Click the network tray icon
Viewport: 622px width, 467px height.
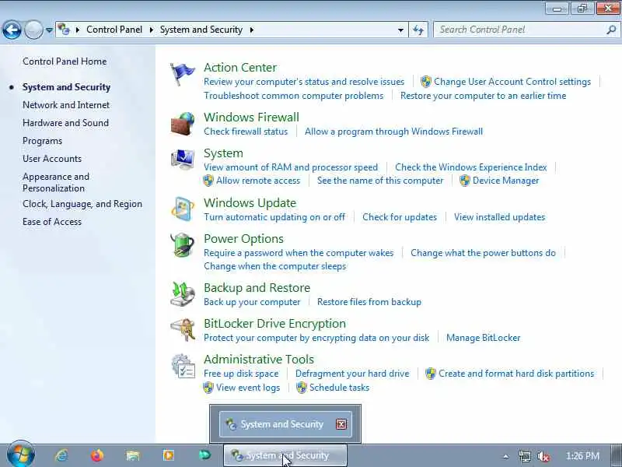(525, 456)
